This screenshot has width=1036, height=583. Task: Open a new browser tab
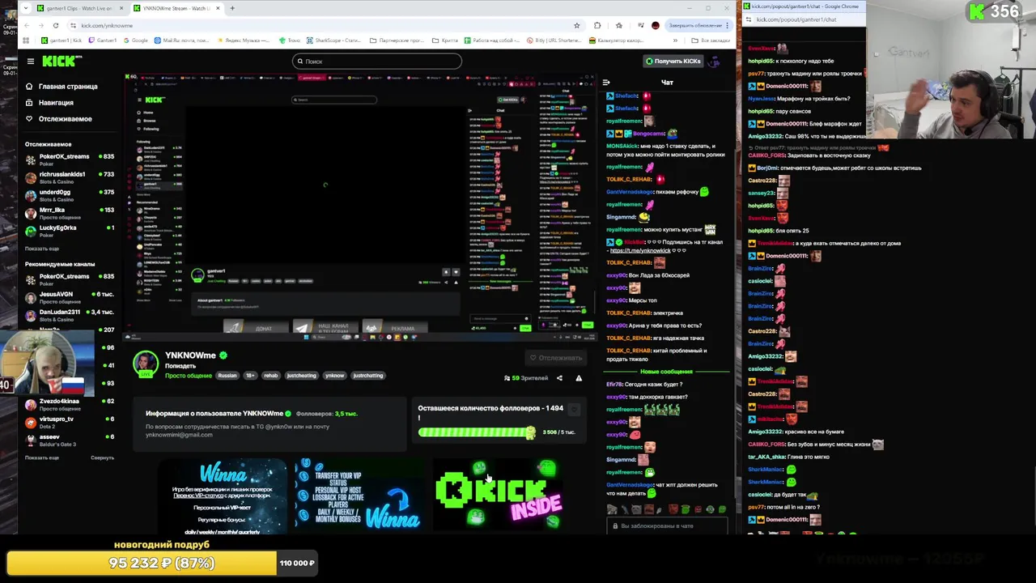232,8
